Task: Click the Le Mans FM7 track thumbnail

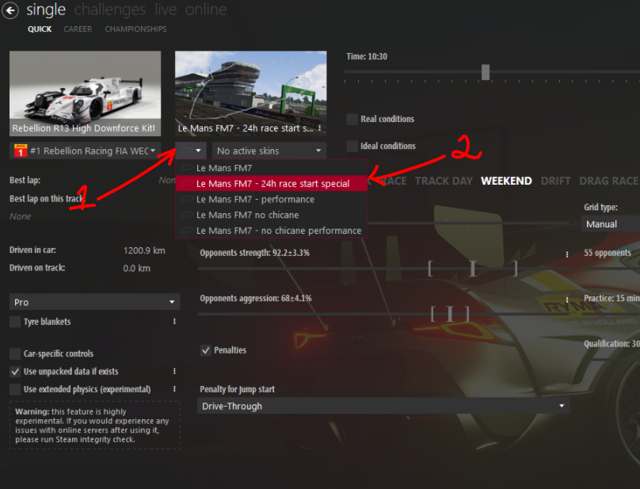Action: click(x=250, y=94)
